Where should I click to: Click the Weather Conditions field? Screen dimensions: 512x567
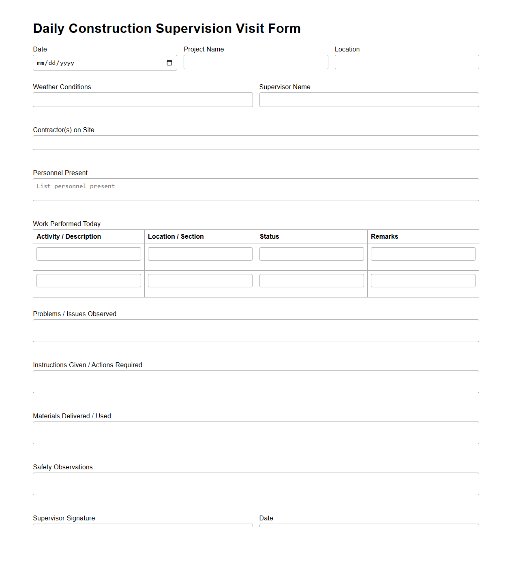pos(143,100)
